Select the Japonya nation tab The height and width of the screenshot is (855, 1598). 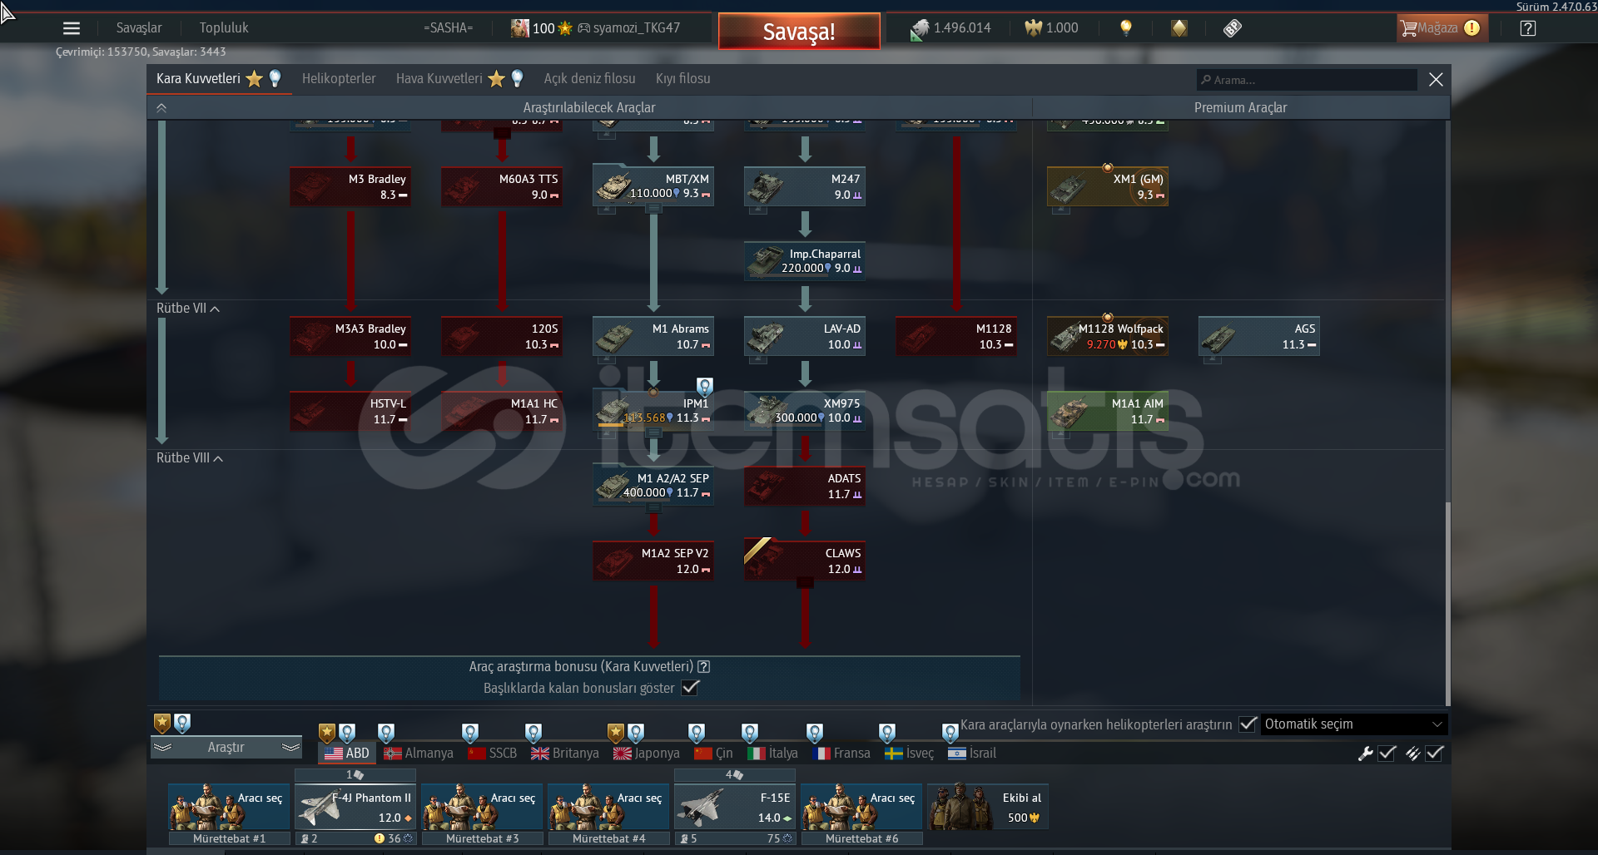[647, 754]
